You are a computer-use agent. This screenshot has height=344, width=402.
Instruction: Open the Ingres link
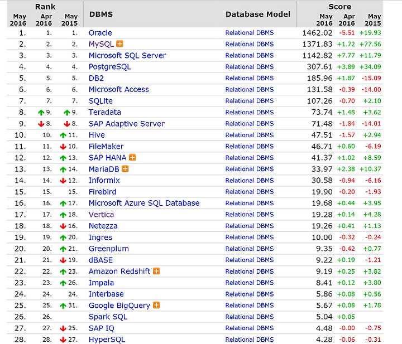[x=100, y=238]
